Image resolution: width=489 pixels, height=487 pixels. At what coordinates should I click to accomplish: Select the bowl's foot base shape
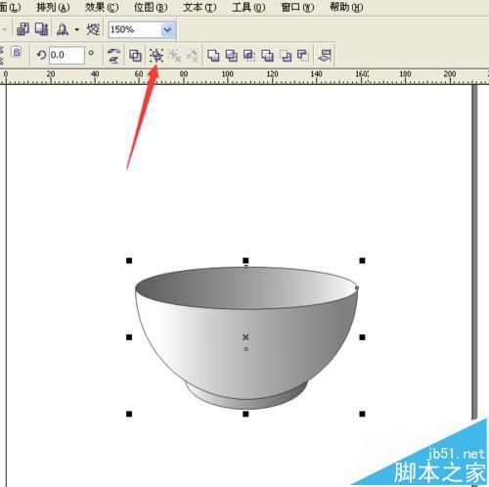pyautogui.click(x=246, y=403)
